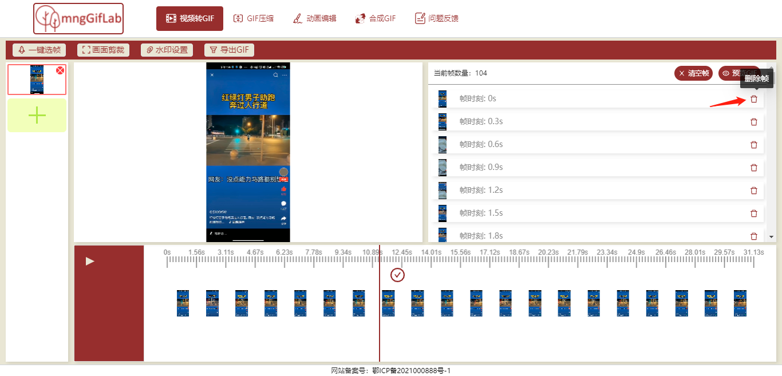782x376 pixels.
Task: Delete the frame at 0s
Action: pos(754,98)
